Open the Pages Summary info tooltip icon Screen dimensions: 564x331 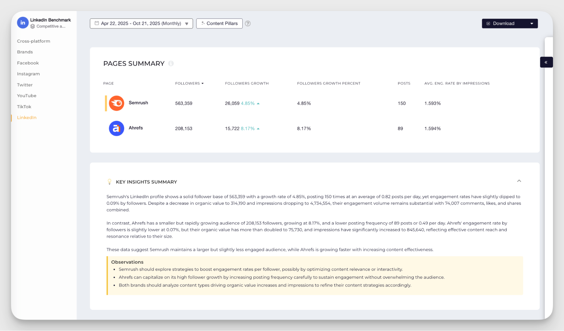click(x=171, y=63)
